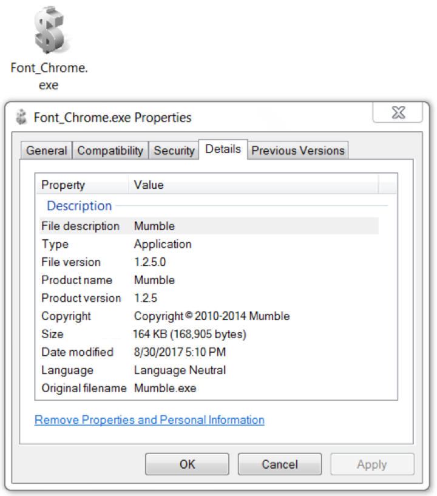Click the small title bar icon of Properties dialog
Image resolution: width=437 pixels, height=496 pixels.
click(21, 117)
